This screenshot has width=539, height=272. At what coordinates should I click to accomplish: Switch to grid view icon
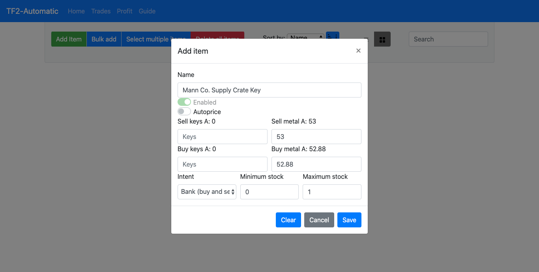pyautogui.click(x=382, y=39)
